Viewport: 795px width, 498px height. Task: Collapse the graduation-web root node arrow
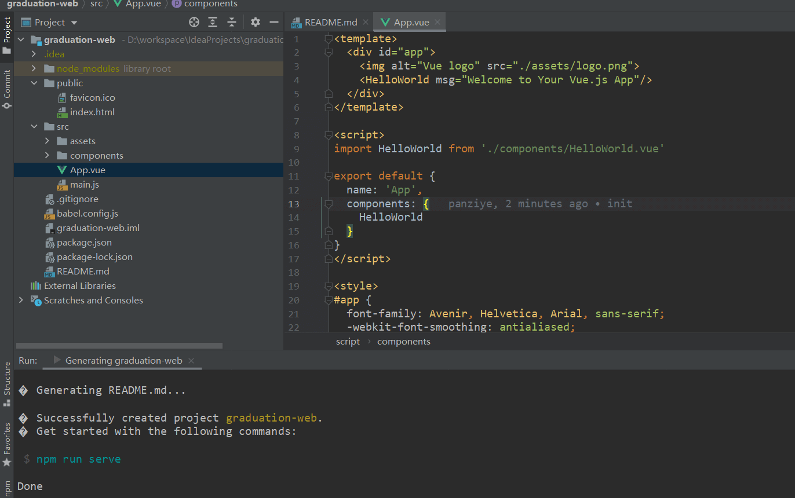[x=21, y=40]
